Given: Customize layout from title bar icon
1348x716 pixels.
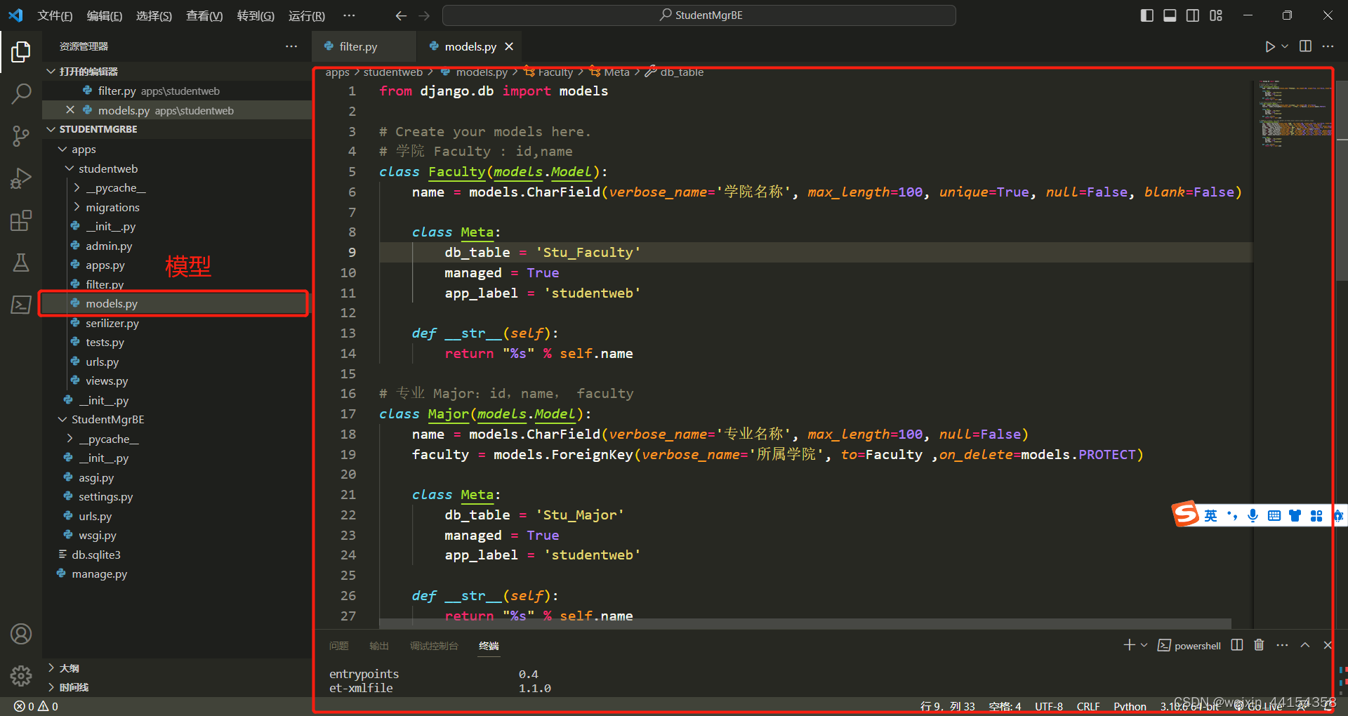Looking at the screenshot, I should 1216,15.
